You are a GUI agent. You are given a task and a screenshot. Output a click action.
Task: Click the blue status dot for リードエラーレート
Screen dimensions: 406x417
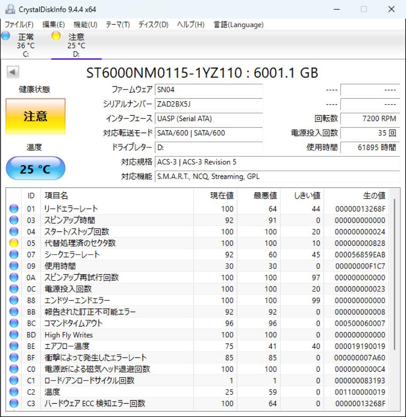click(x=14, y=209)
